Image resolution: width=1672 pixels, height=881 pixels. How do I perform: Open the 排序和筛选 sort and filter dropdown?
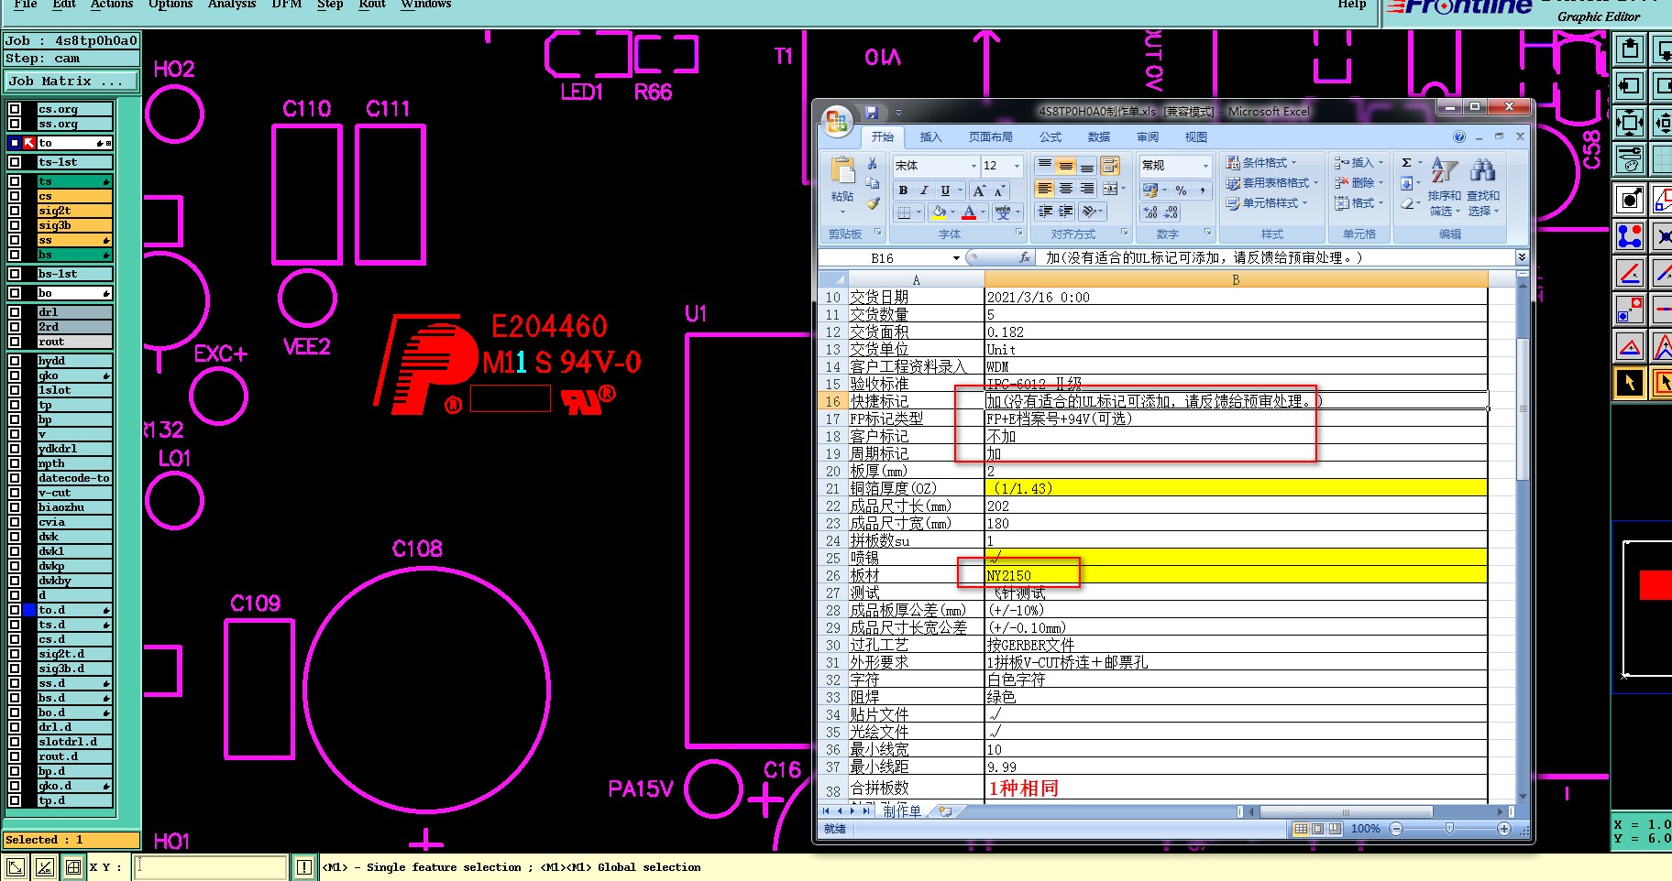point(1445,188)
